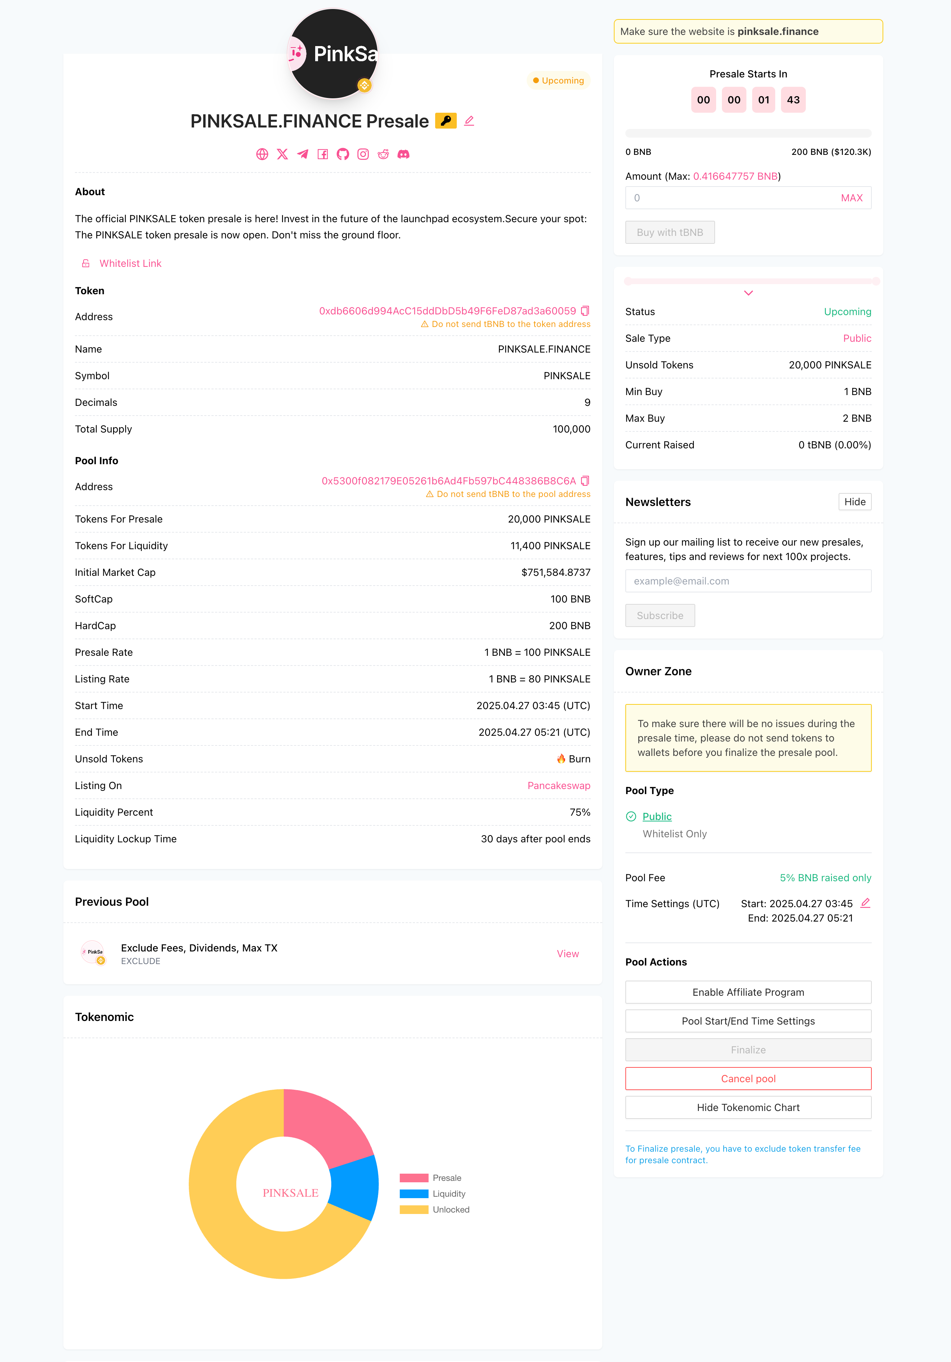
Task: Copy the pool address with copy icon
Action: [585, 480]
